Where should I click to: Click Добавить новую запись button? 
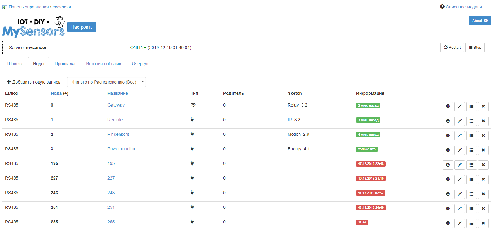[34, 82]
